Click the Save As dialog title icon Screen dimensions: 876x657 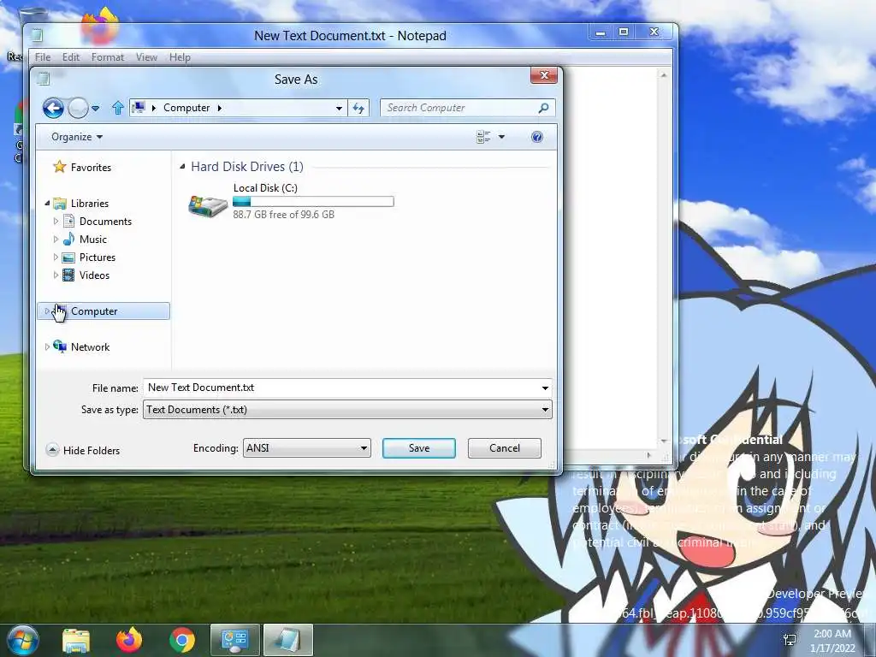point(44,79)
